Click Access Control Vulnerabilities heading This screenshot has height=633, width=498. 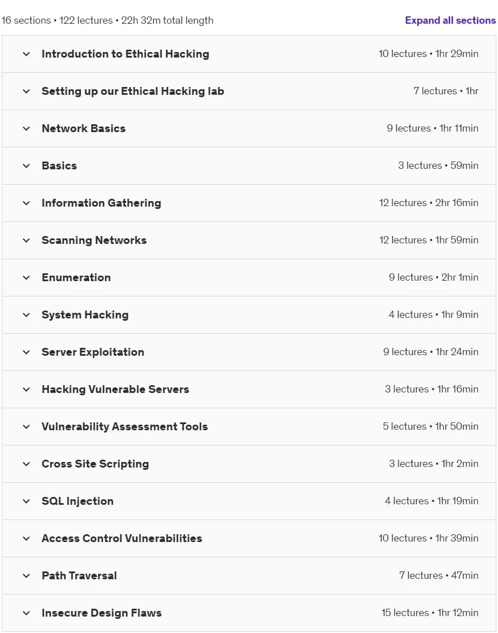click(122, 538)
